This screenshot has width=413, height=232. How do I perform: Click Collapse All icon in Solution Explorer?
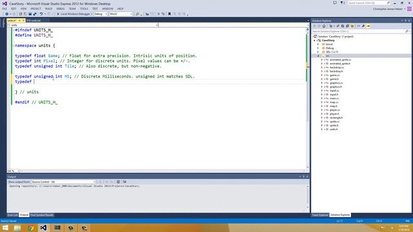(347, 26)
